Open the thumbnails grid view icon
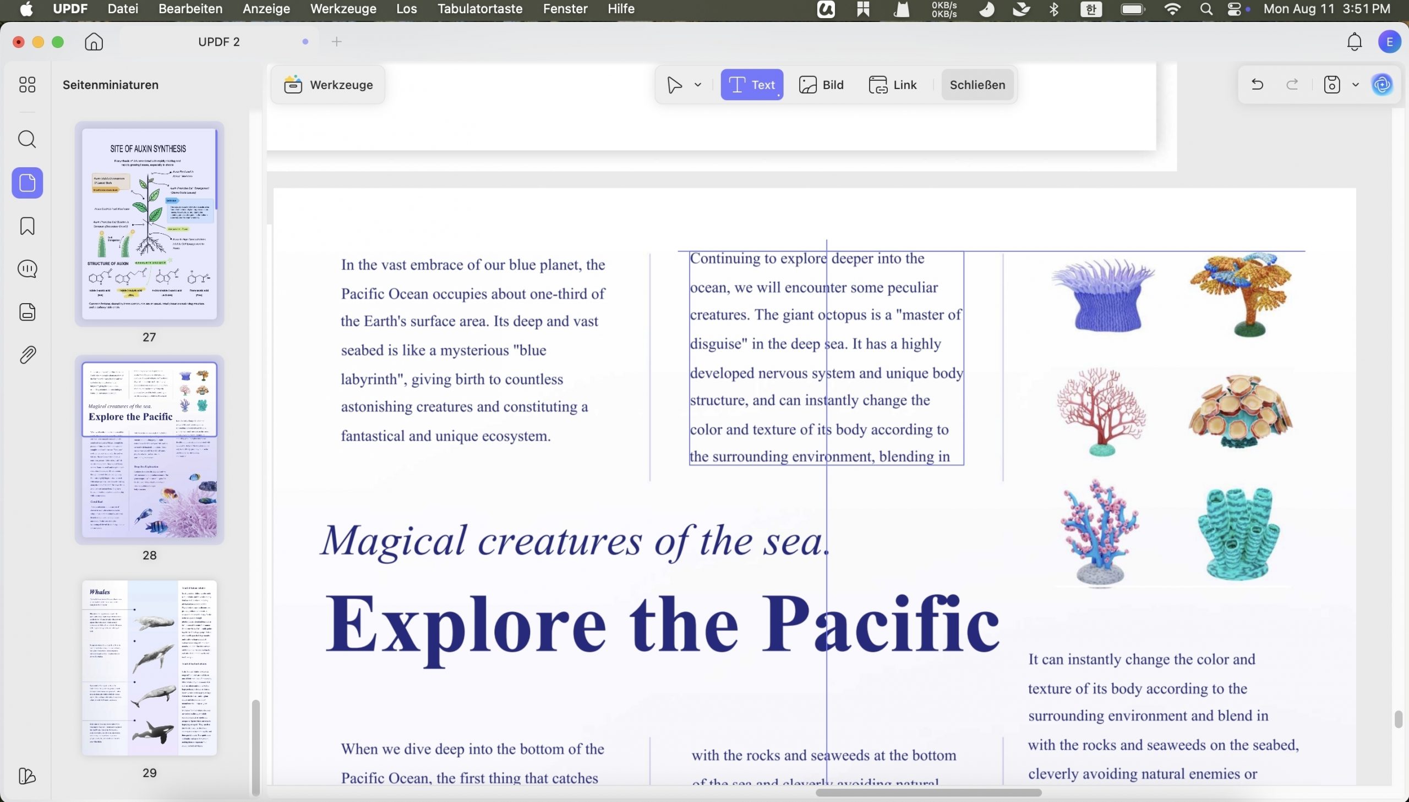Screen dimensions: 1409x802 pos(27,84)
